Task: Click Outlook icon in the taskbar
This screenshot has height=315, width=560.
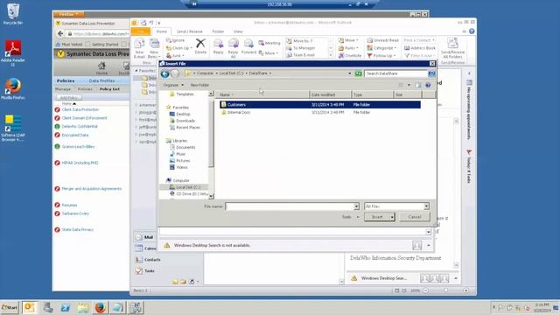Action: (x=30, y=307)
